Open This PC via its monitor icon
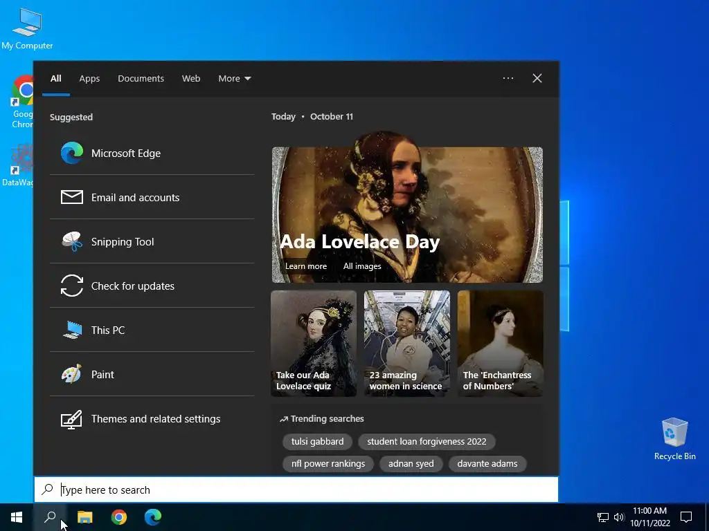Screen dimensions: 709x531 tap(72, 330)
